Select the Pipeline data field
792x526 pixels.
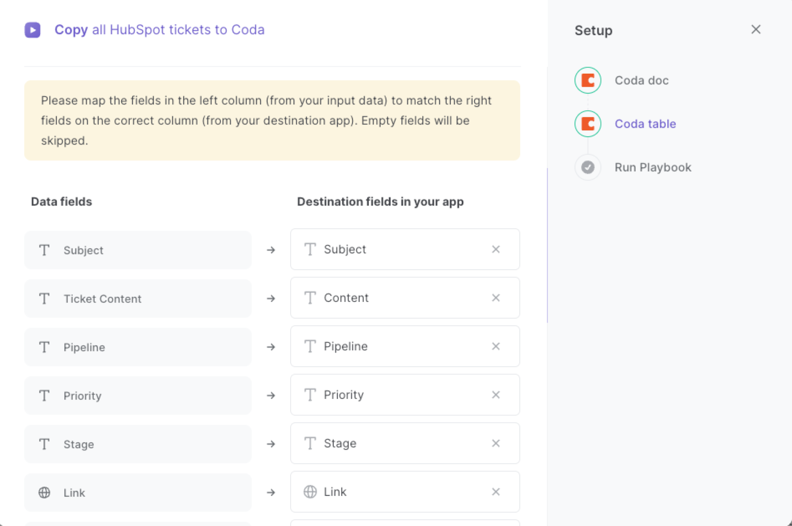(138, 347)
